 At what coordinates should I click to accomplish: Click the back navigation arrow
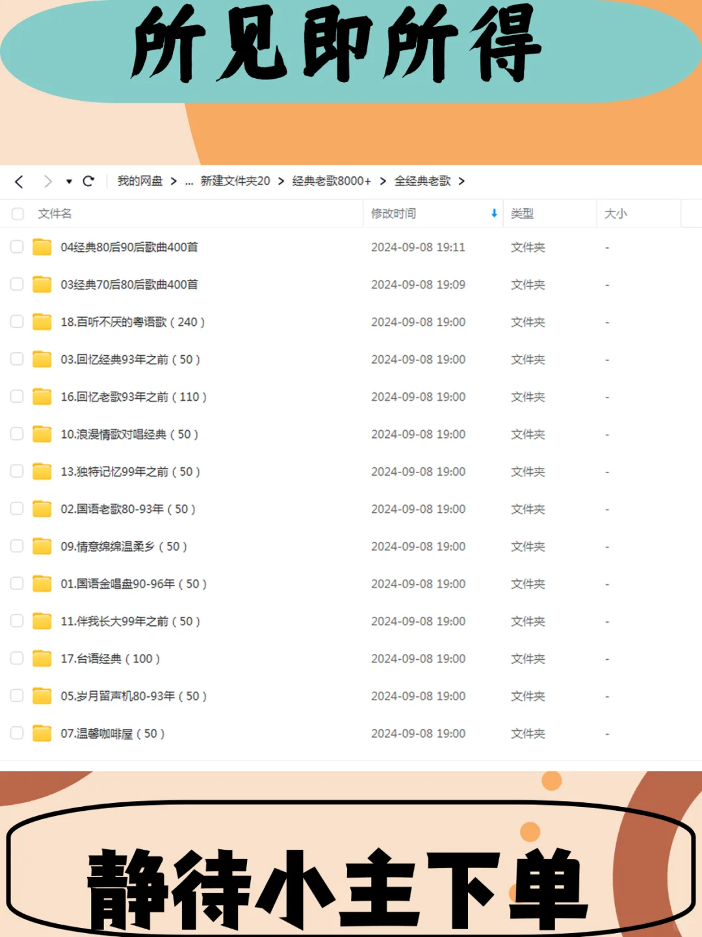pos(19,182)
